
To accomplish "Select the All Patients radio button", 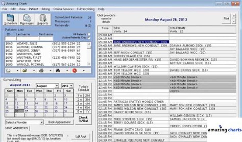I will tap(89, 34).
